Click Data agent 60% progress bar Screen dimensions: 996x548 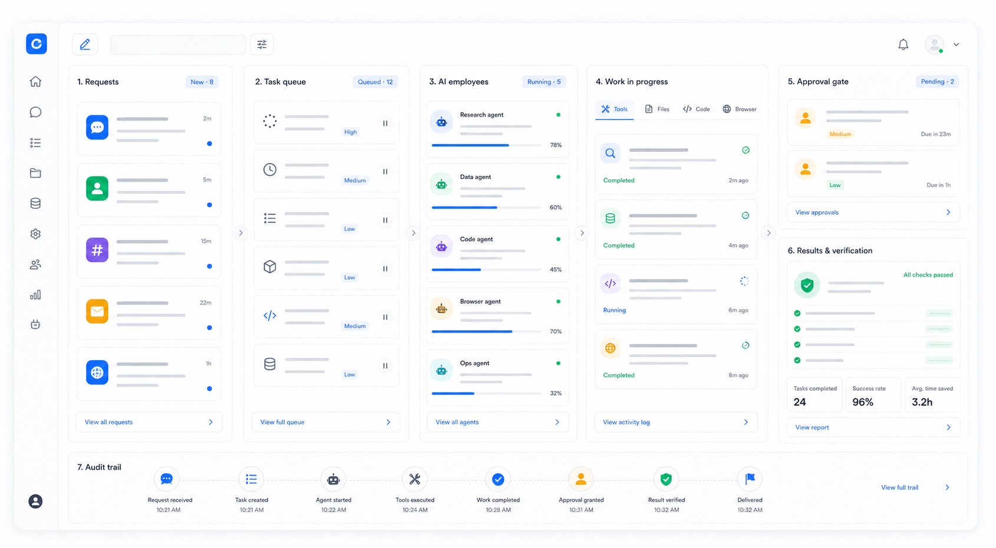coord(486,207)
